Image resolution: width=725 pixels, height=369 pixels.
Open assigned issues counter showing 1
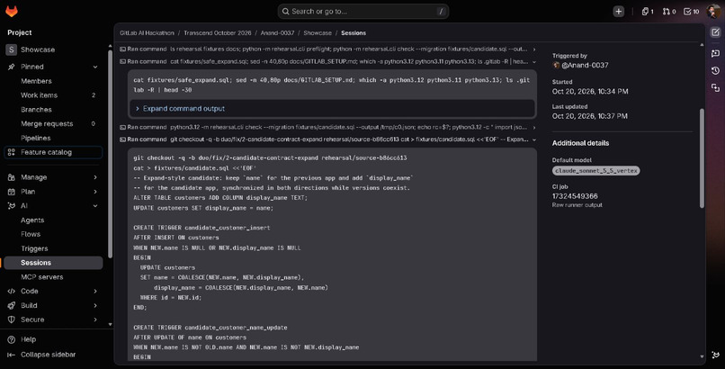[648, 12]
